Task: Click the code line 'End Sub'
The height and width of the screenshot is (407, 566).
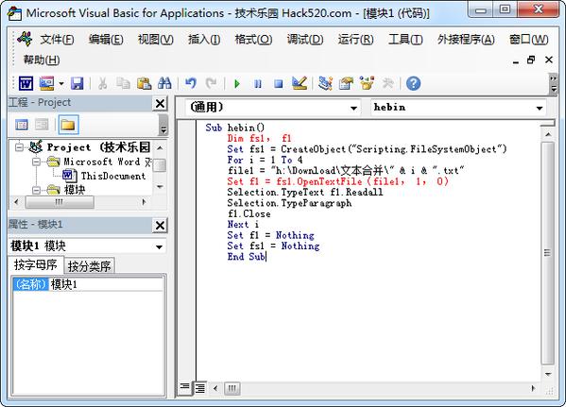Action: (x=247, y=257)
